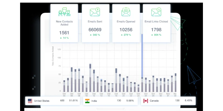Click the 9.68% India percentage

(x=130, y=100)
